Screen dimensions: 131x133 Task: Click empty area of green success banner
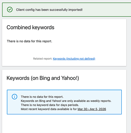[x=106, y=10]
